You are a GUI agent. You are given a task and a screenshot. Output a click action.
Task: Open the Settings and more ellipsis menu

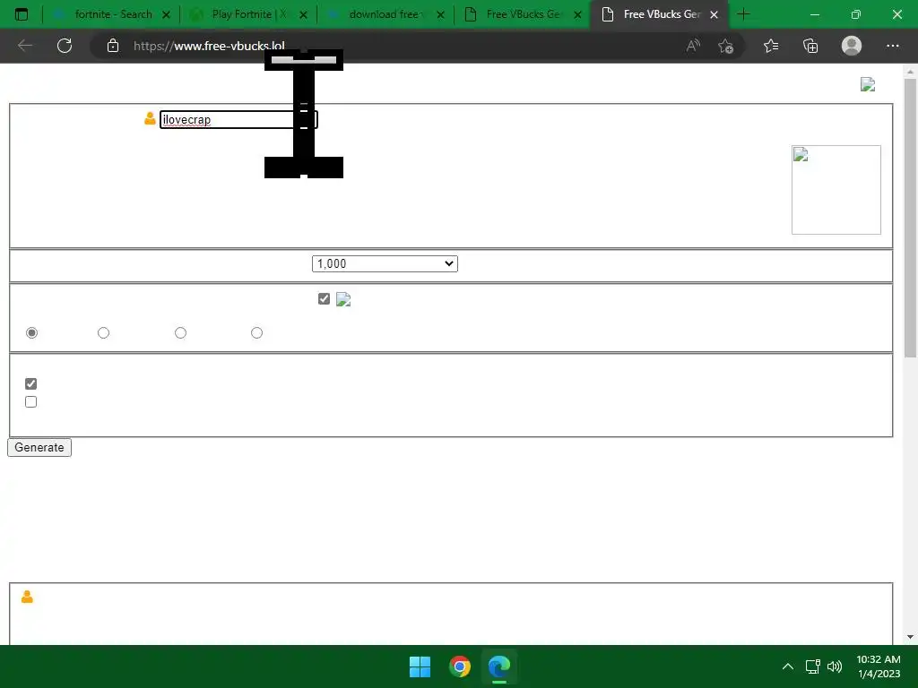[x=893, y=46]
